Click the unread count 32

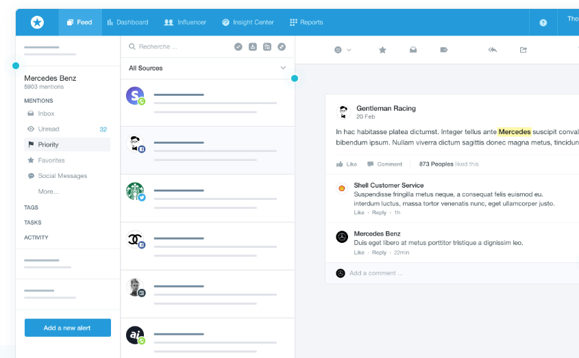click(103, 129)
